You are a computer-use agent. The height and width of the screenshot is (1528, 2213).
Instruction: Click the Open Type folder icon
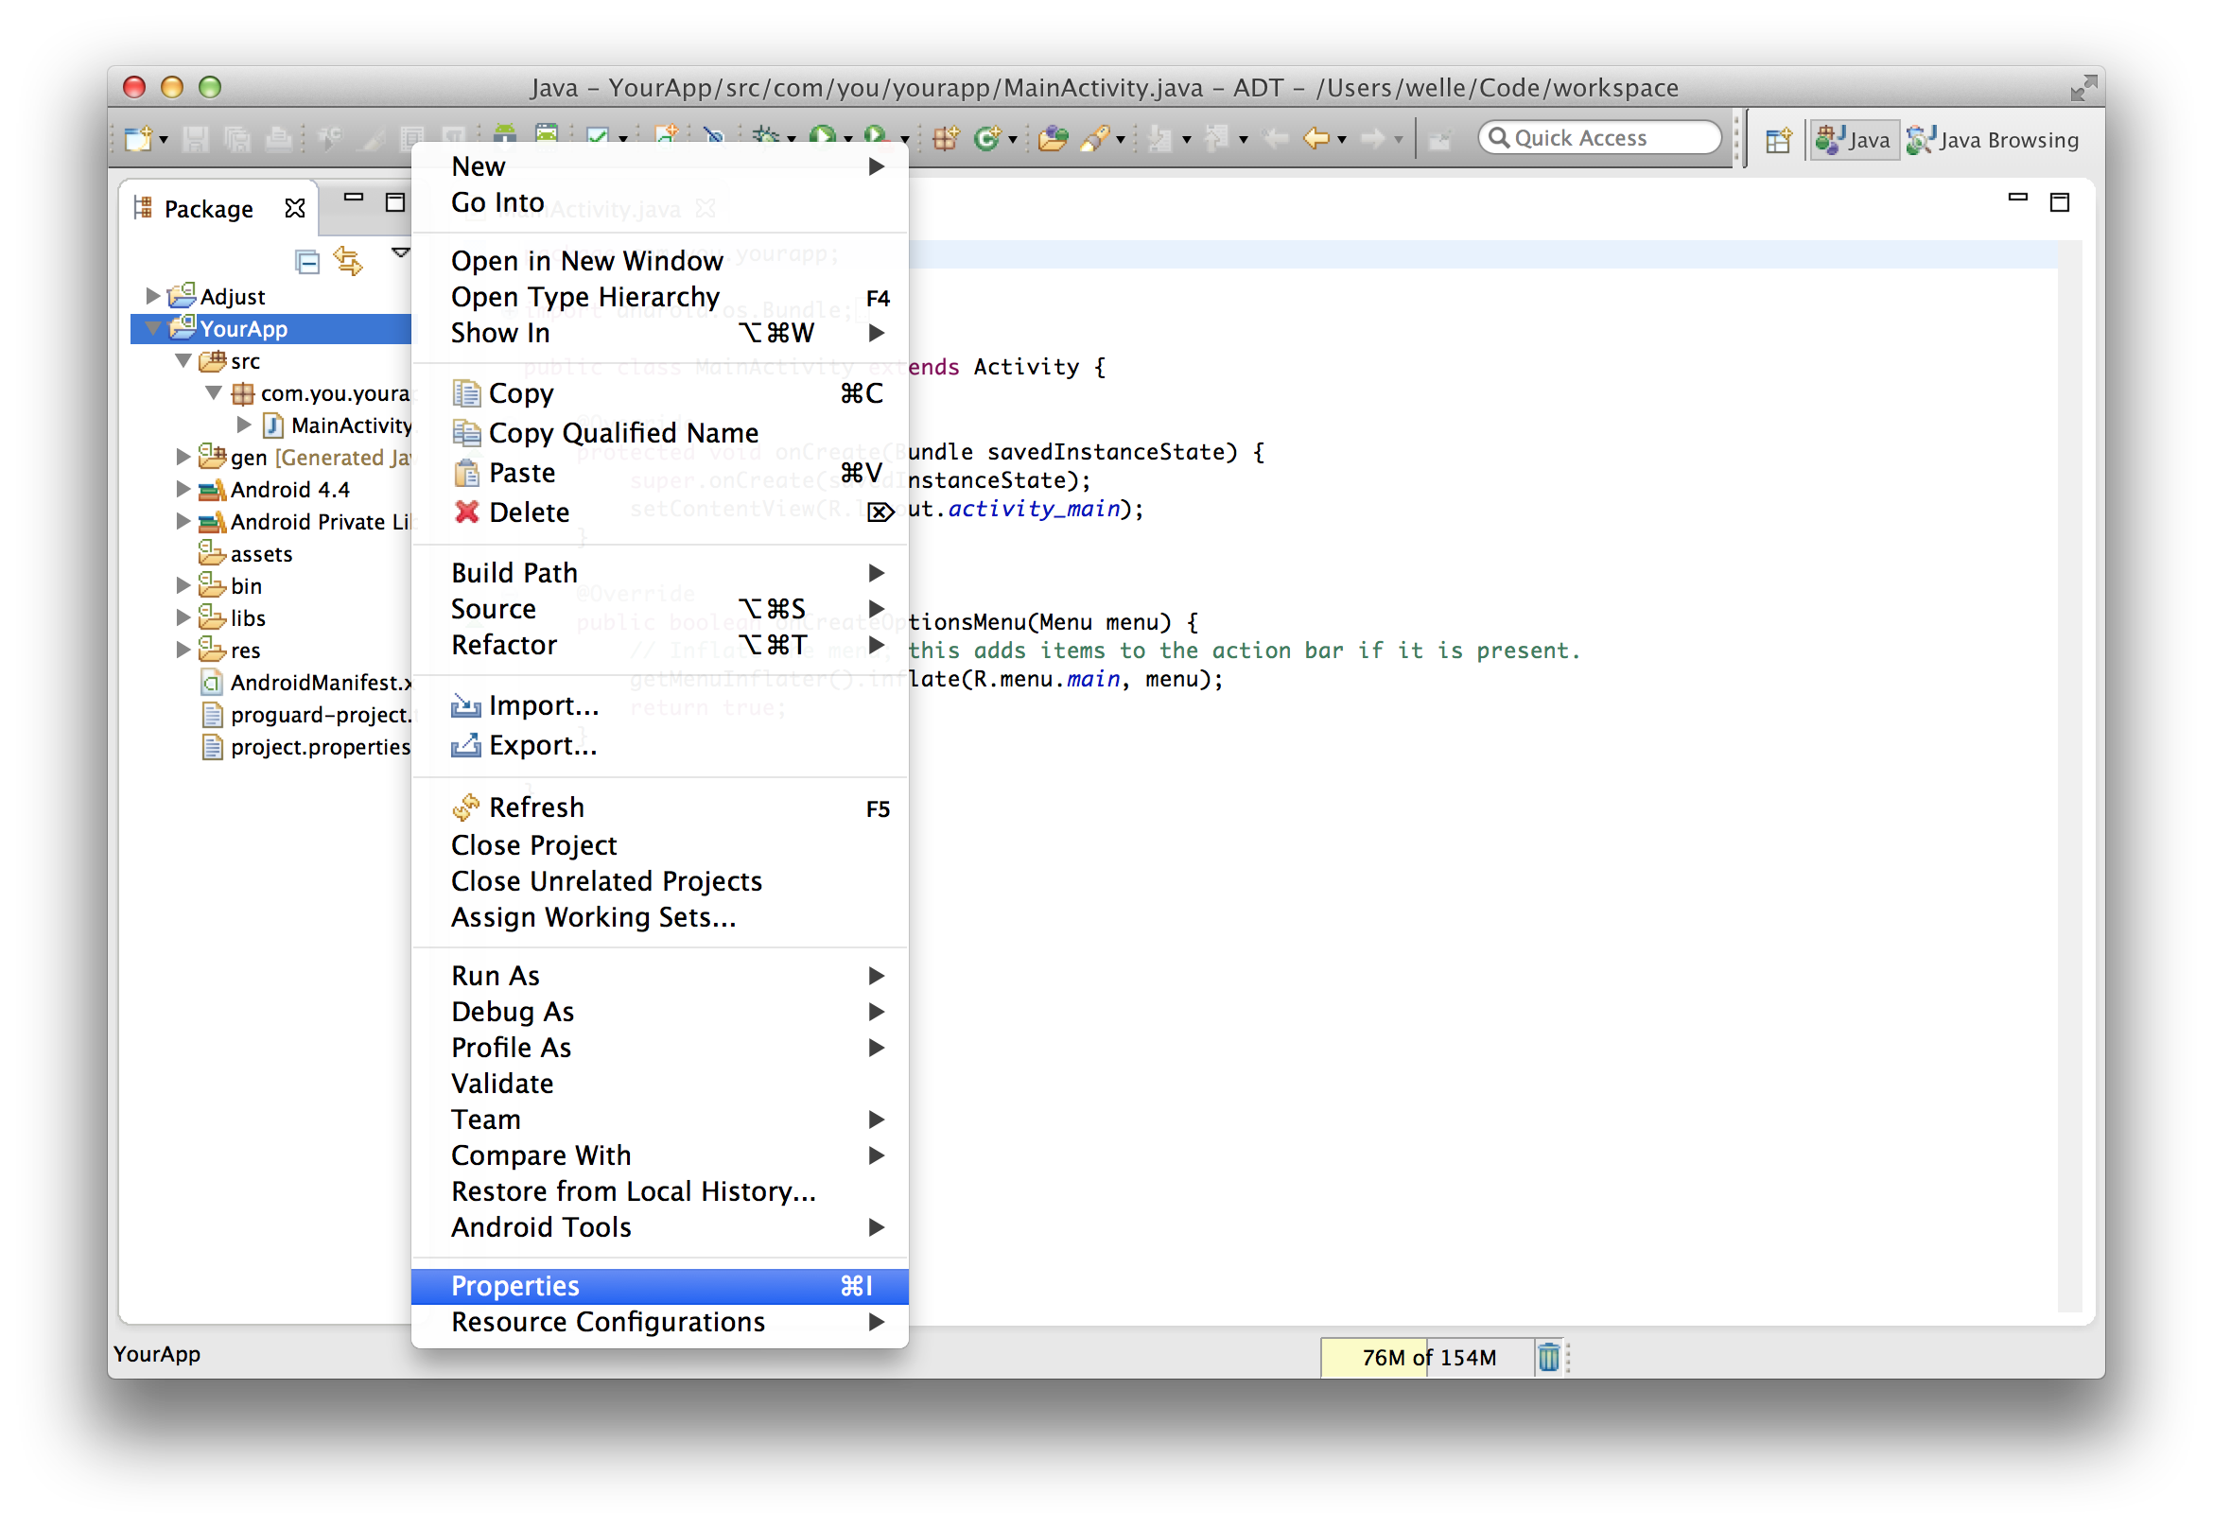tap(1053, 139)
